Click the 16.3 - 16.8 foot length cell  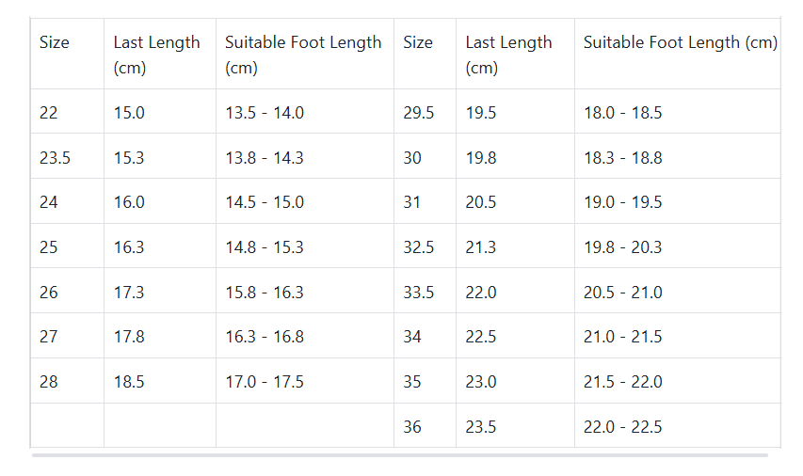pos(264,337)
